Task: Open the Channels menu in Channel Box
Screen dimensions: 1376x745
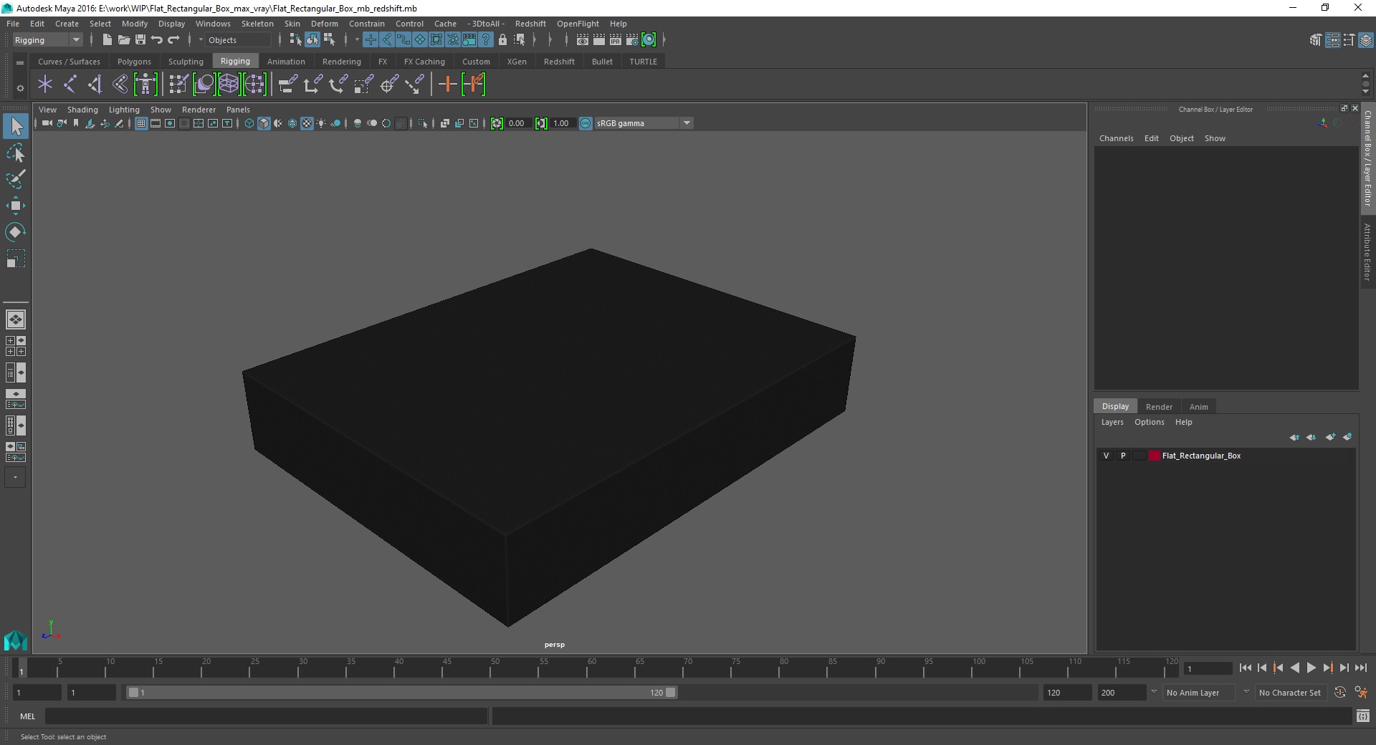Action: click(1116, 138)
